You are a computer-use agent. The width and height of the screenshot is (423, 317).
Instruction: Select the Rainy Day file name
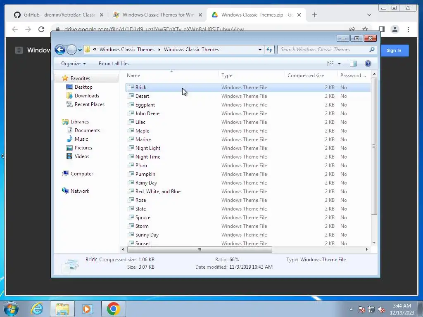click(146, 183)
